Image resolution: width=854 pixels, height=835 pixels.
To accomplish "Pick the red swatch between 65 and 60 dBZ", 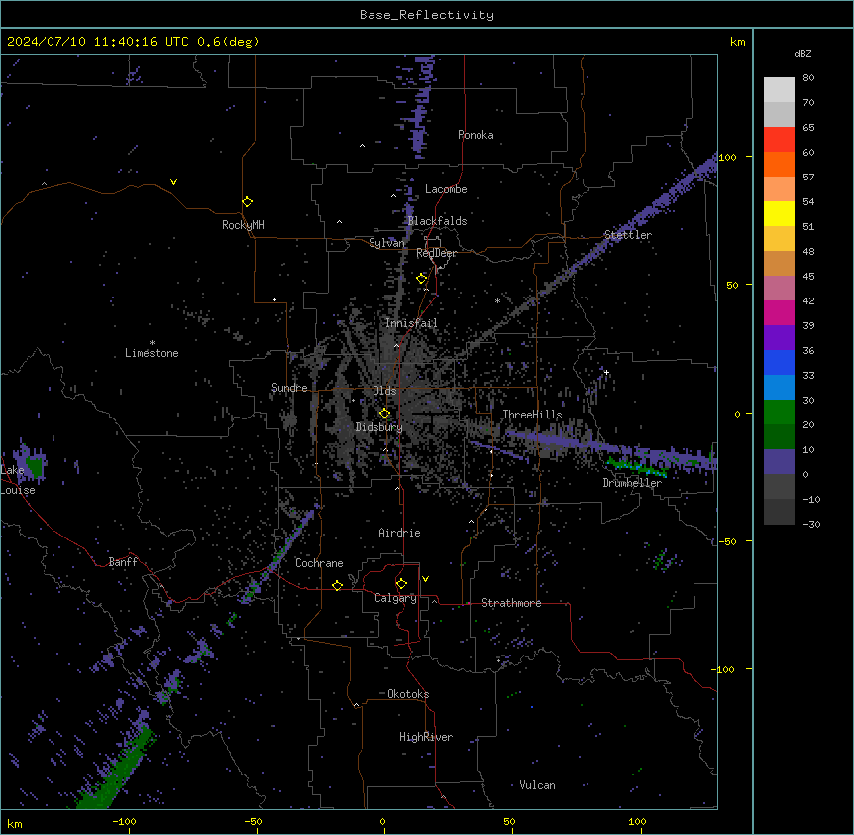I will tap(779, 140).
